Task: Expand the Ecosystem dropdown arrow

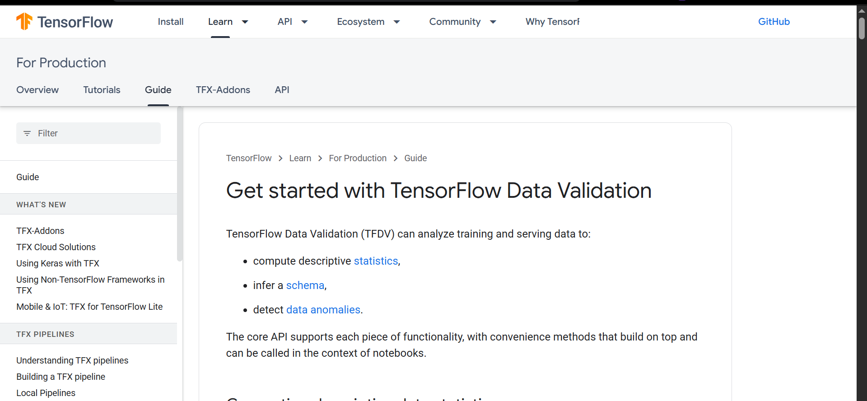Action: (x=397, y=22)
